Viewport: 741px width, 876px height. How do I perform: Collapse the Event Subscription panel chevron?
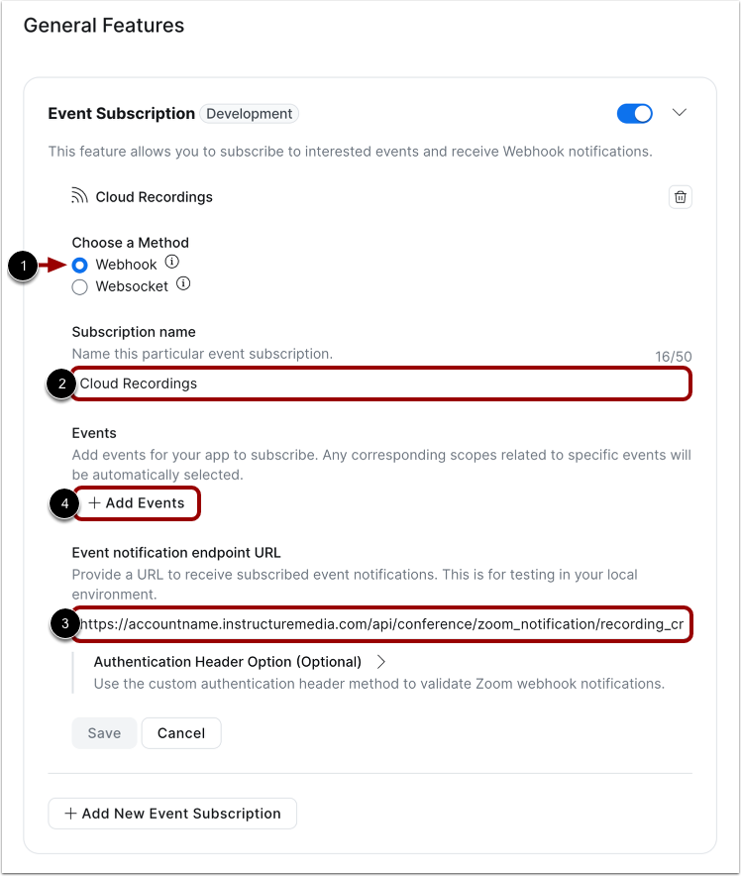coord(680,113)
